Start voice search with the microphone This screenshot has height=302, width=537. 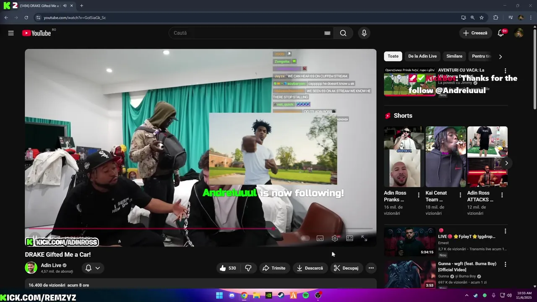[364, 33]
